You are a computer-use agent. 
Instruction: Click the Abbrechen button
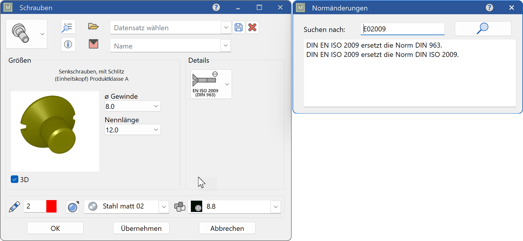[x=227, y=228]
